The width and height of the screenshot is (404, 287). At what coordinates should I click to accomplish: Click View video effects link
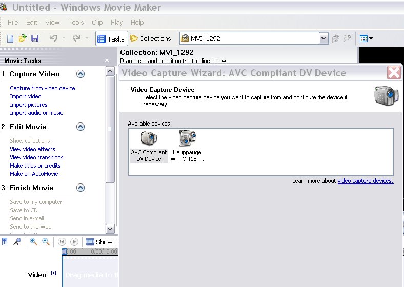pyautogui.click(x=32, y=149)
